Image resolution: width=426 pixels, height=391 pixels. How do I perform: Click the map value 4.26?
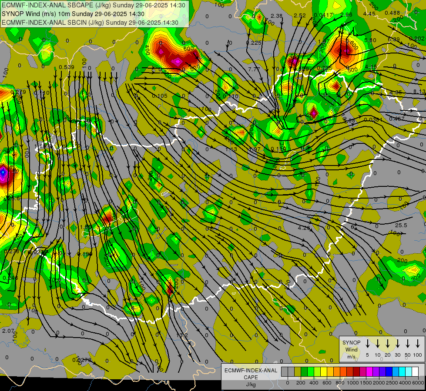(x=304, y=228)
